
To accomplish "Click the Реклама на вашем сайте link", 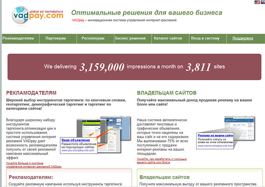I will (x=215, y=135).
